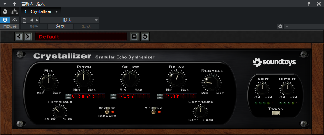This screenshot has width=324, height=135.
Task: Click the 粘贴 paste button
Action: point(86,27)
